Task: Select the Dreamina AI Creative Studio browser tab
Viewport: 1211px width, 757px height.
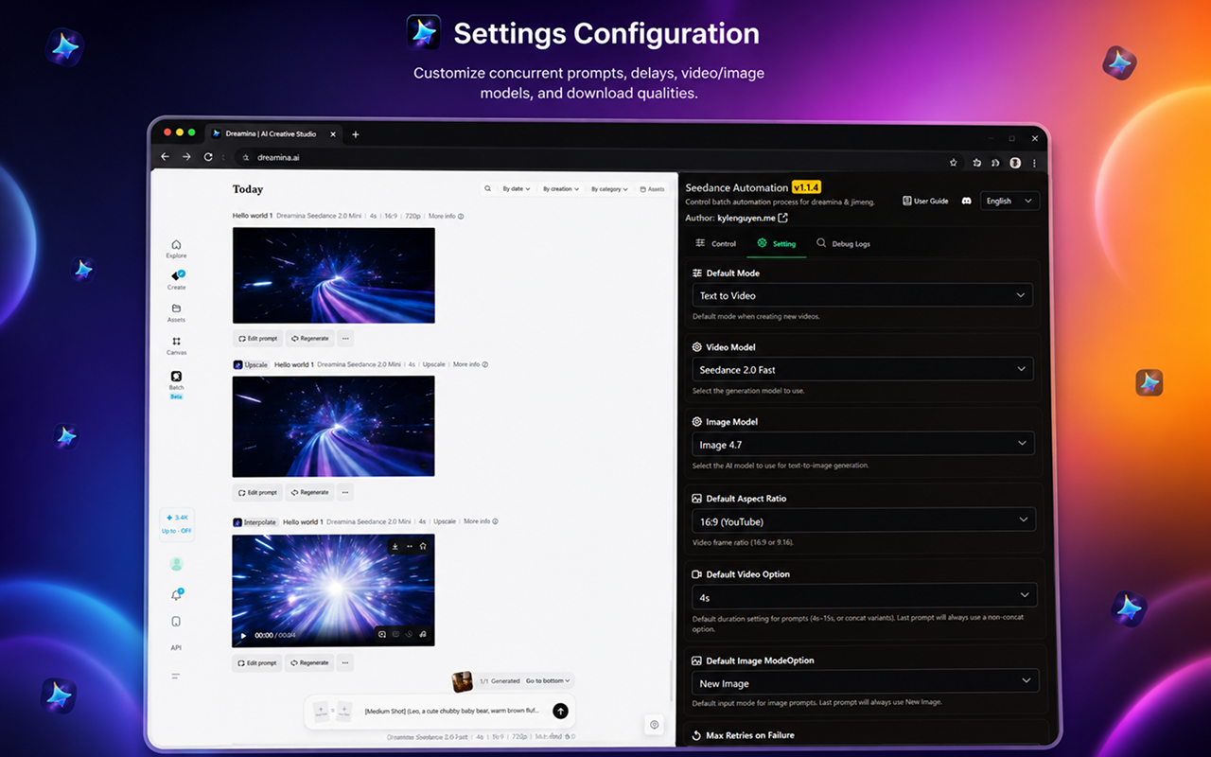Action: tap(272, 134)
